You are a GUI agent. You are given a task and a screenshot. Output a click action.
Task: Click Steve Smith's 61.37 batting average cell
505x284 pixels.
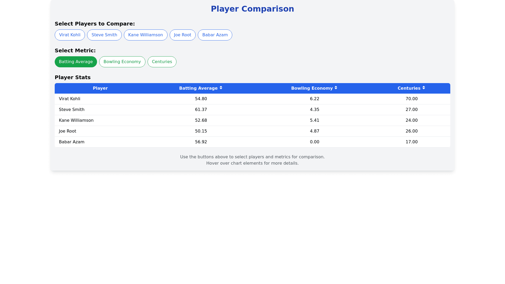coord(201,110)
